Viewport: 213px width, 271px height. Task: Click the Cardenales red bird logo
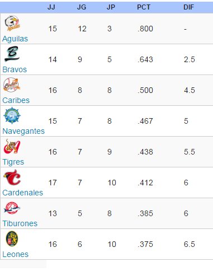coord(12,177)
